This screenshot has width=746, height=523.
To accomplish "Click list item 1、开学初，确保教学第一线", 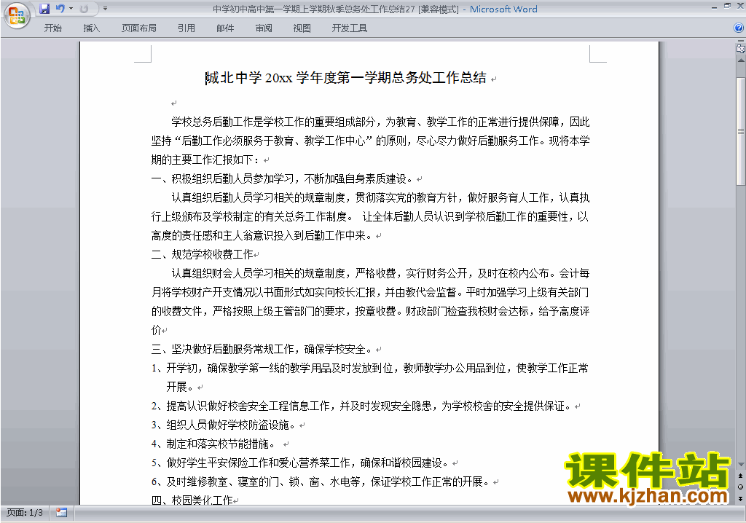I will [369, 377].
